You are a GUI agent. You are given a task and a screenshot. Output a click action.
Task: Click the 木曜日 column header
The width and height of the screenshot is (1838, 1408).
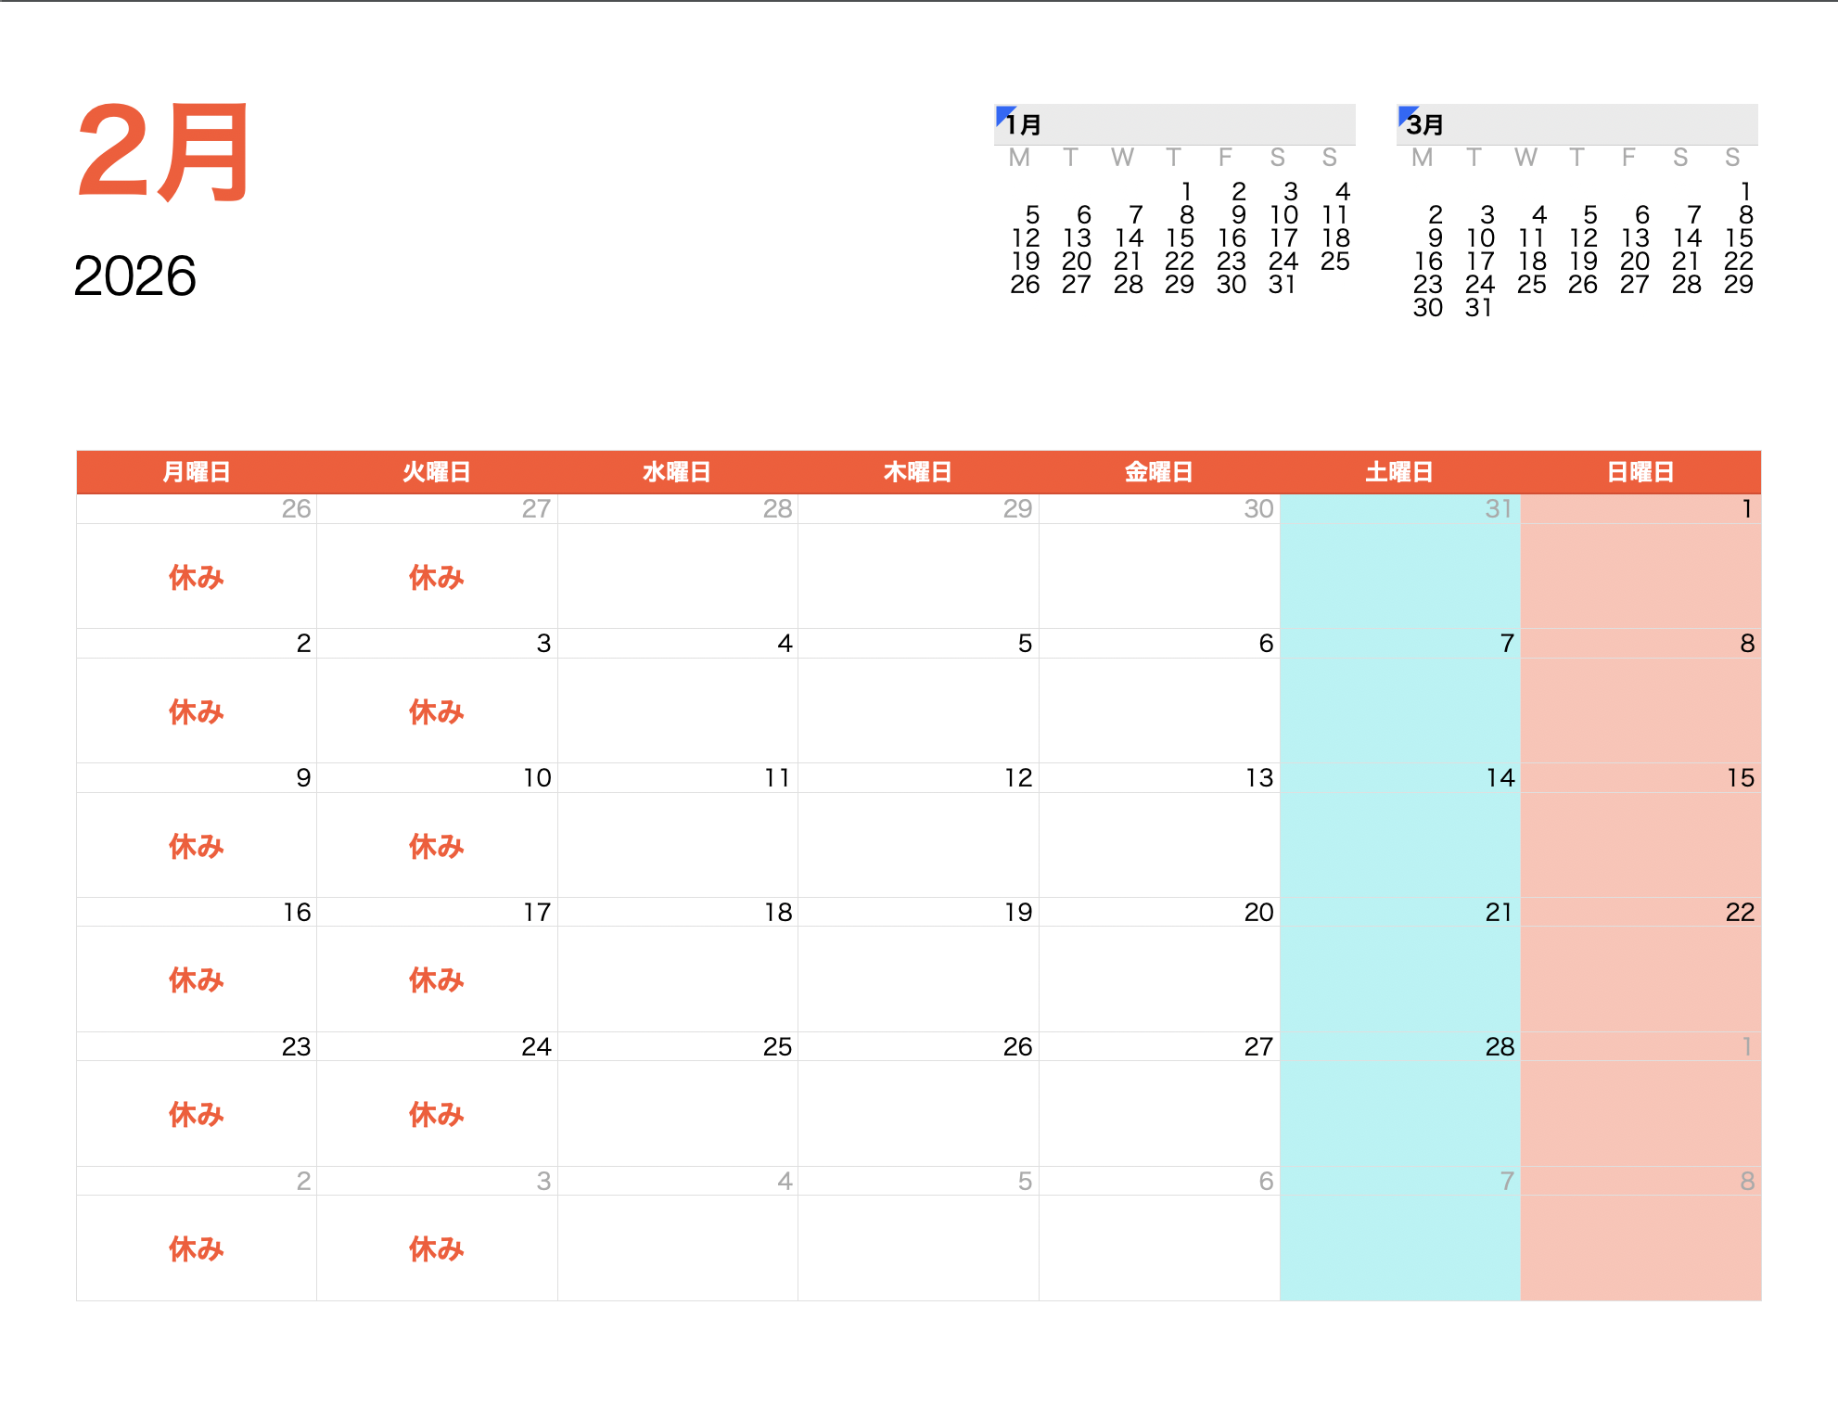tap(918, 472)
